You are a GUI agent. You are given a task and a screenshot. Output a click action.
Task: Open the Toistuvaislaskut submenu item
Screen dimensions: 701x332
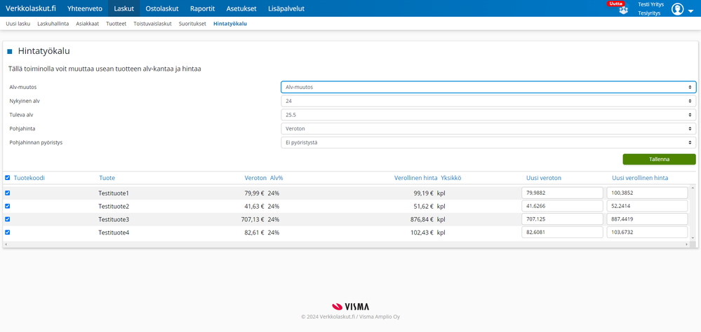tap(152, 24)
